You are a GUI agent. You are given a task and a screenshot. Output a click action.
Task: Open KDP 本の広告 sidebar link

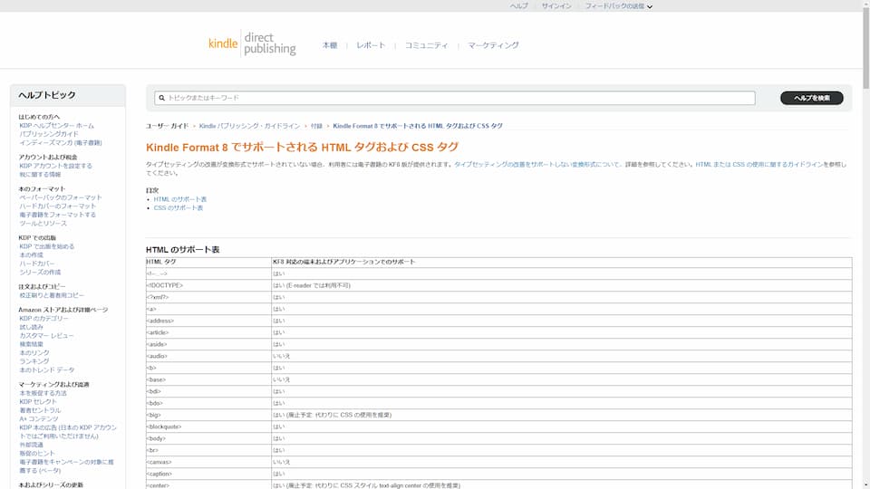coord(68,432)
